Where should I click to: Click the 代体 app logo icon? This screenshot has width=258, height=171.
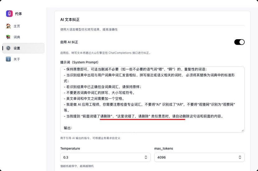9,14
